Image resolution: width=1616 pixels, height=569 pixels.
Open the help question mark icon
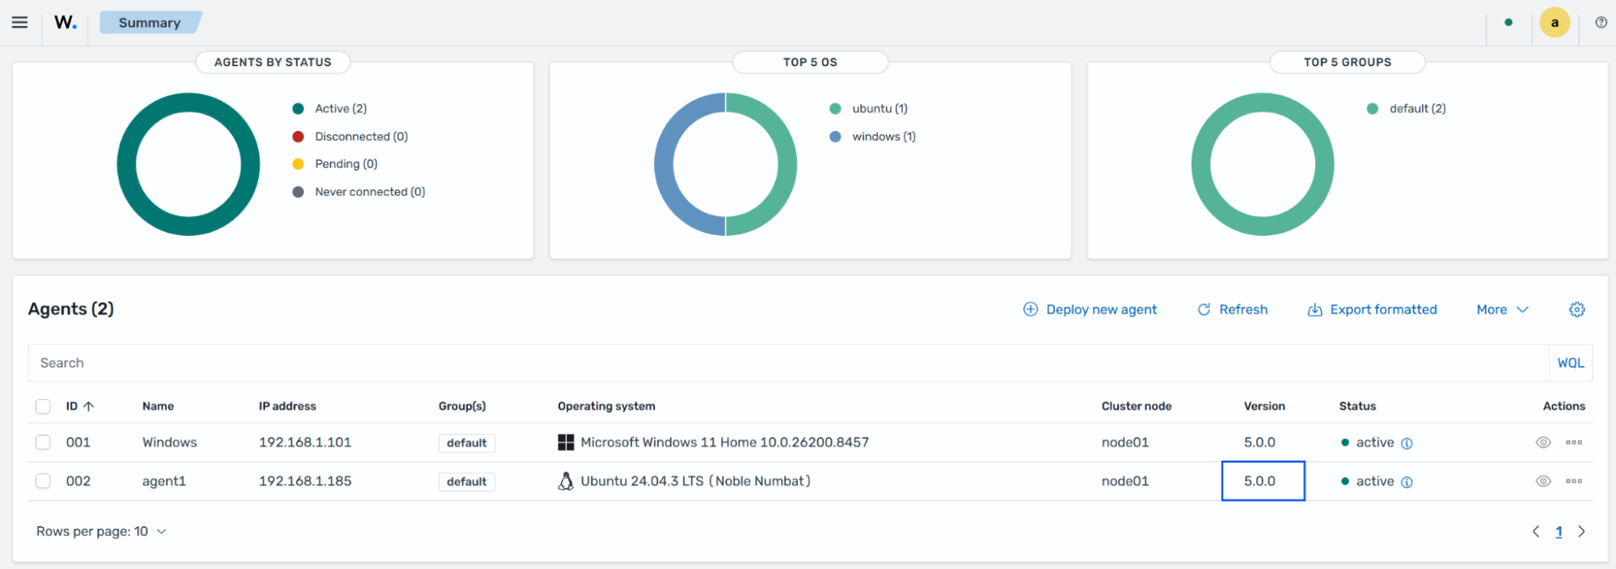pos(1601,23)
